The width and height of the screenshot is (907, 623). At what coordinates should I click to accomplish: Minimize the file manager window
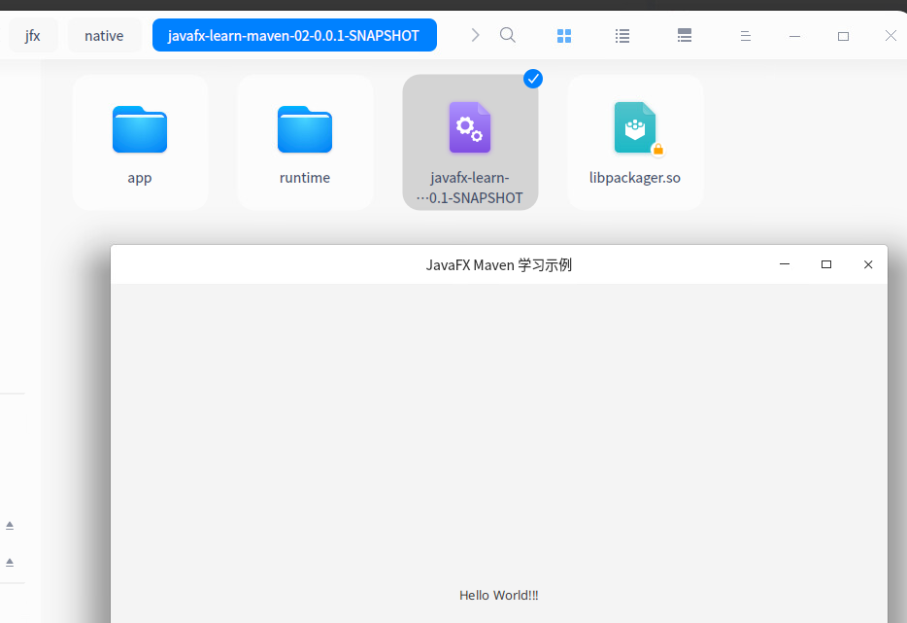[x=794, y=36]
